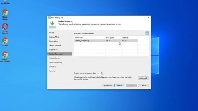
Task: Cancel the New Backup Job wizard
Action: point(143,85)
